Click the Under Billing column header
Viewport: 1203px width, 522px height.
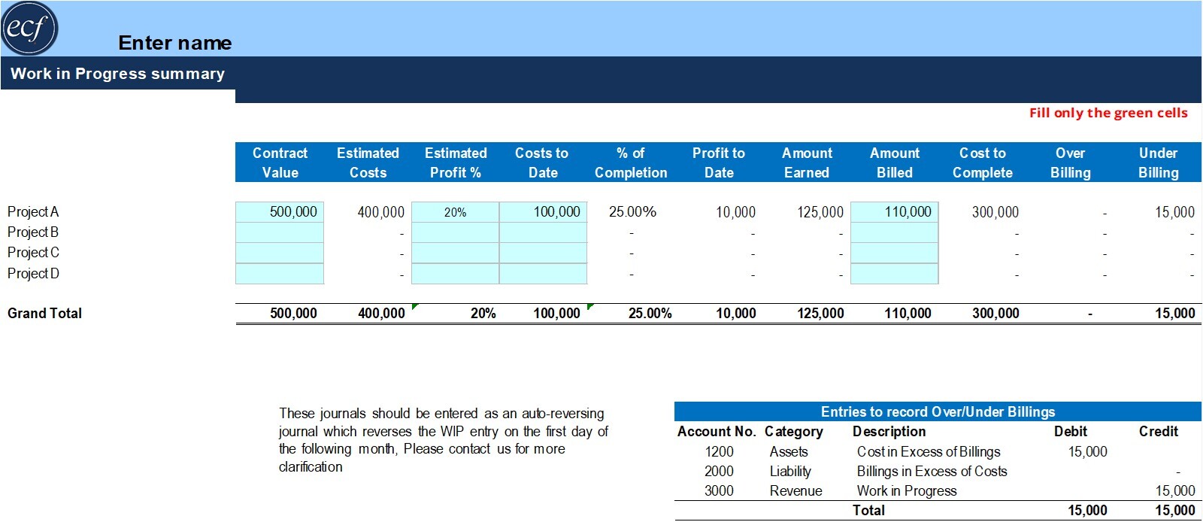pos(1159,162)
